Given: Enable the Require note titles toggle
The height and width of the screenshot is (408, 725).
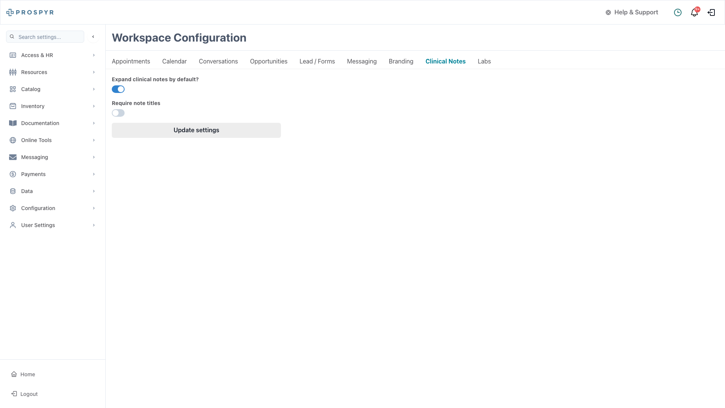Looking at the screenshot, I should click(118, 113).
